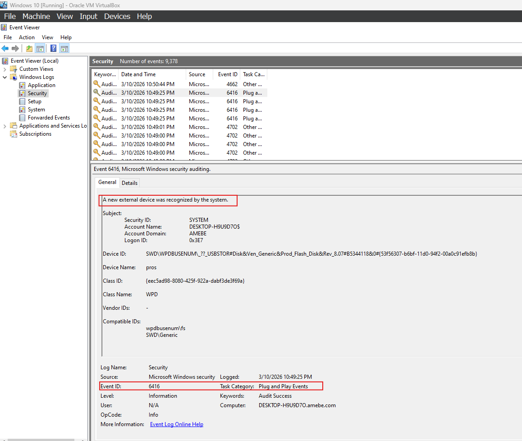The width and height of the screenshot is (522, 441).
Task: Open the VirtualBox Help menu
Action: click(145, 16)
